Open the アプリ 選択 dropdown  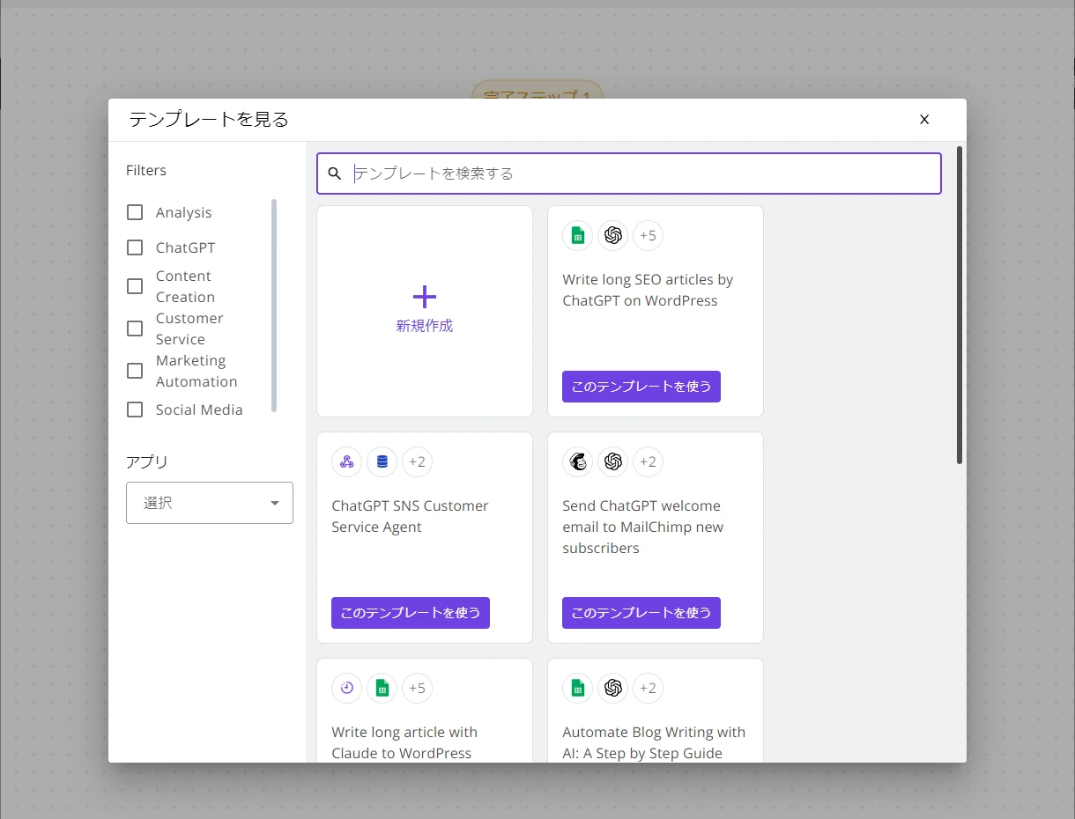[210, 503]
